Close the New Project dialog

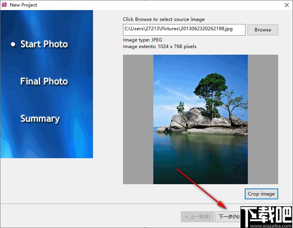pyautogui.click(x=287, y=5)
